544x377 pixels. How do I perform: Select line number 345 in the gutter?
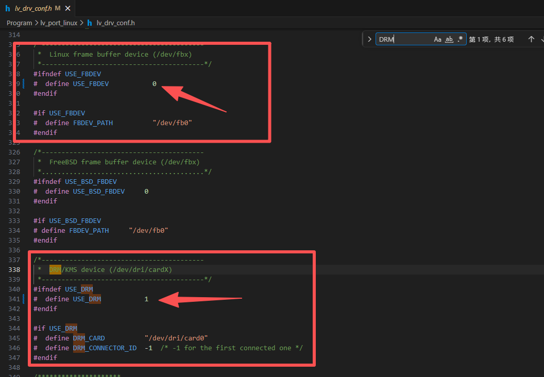(x=14, y=338)
